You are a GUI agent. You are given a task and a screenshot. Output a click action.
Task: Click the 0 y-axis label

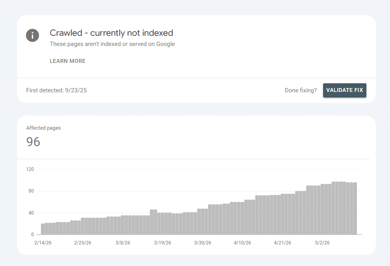coord(32,235)
